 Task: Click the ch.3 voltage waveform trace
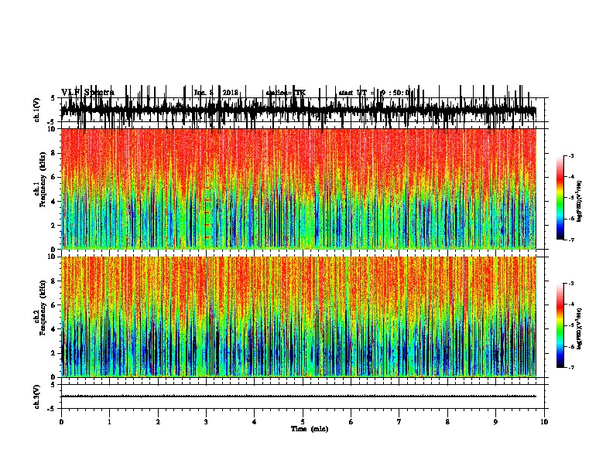(x=299, y=396)
